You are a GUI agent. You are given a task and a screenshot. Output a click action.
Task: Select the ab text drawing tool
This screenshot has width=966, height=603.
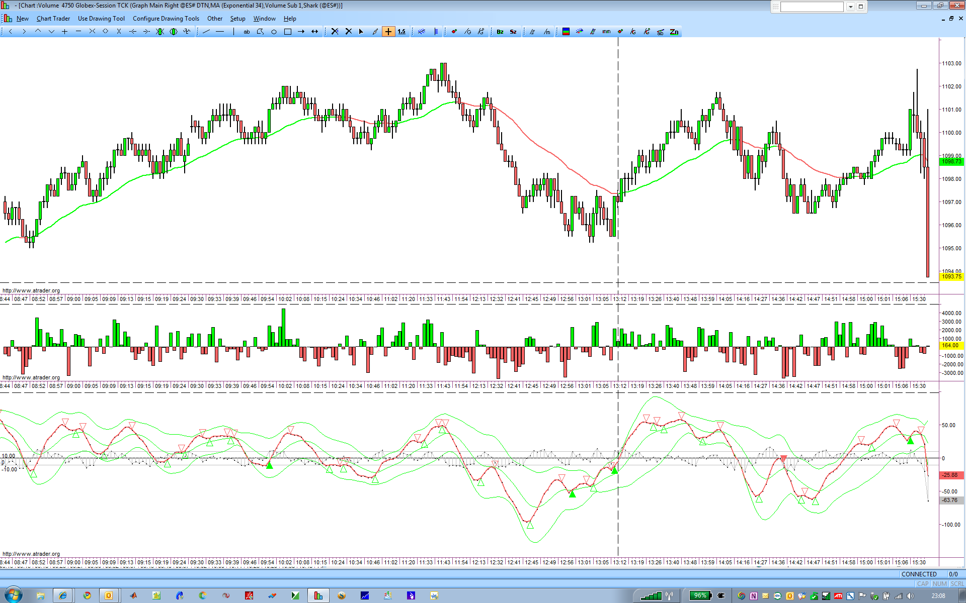click(x=247, y=32)
